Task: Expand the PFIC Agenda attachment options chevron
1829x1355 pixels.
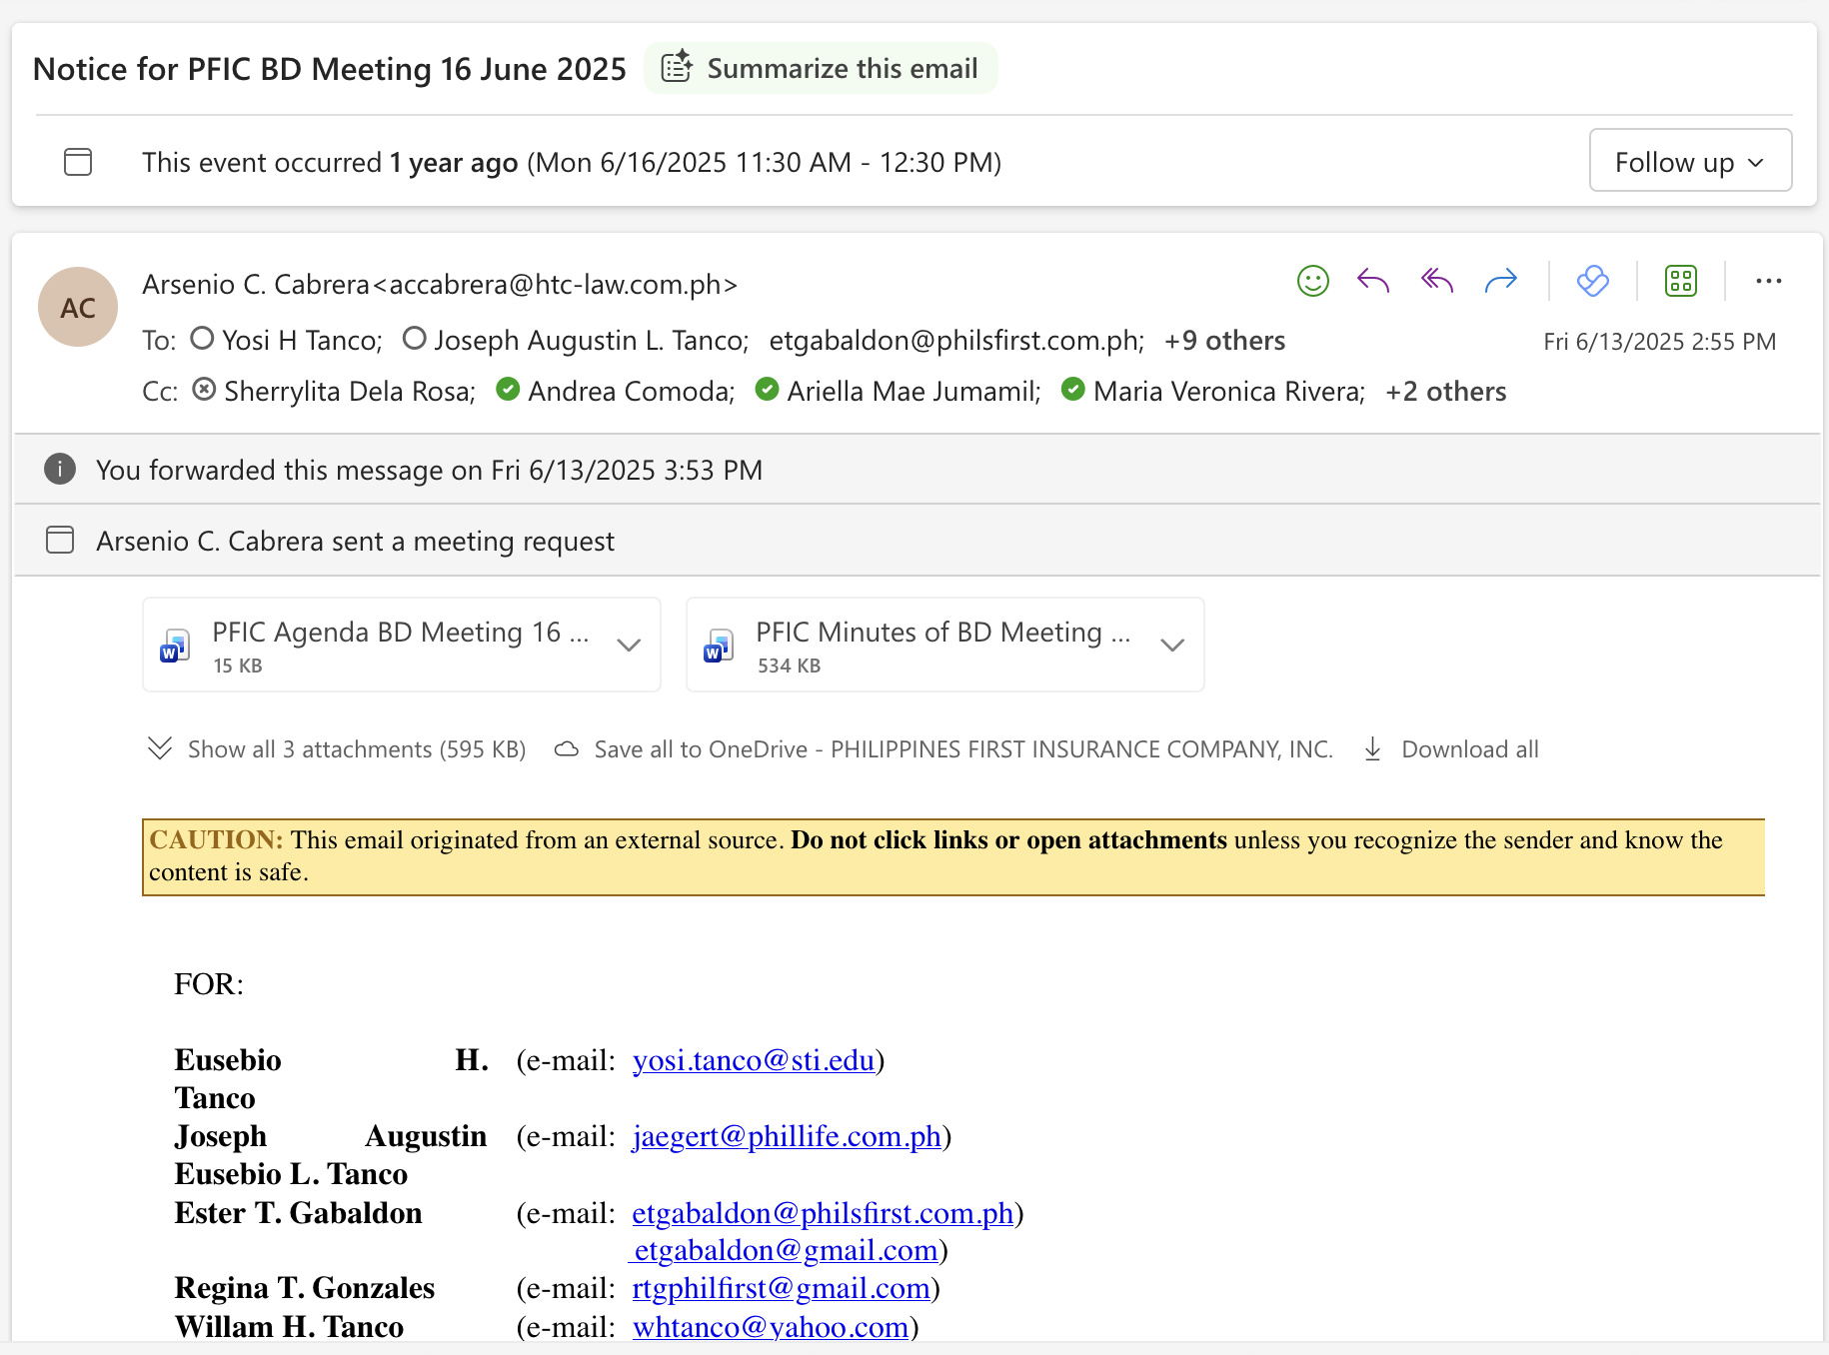Action: pos(629,645)
